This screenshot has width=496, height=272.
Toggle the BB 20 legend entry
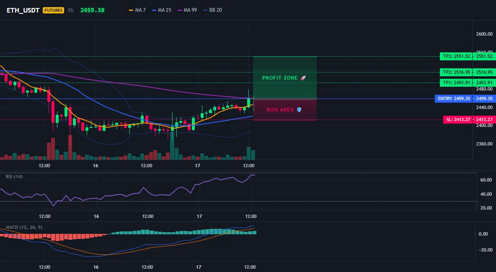click(212, 10)
